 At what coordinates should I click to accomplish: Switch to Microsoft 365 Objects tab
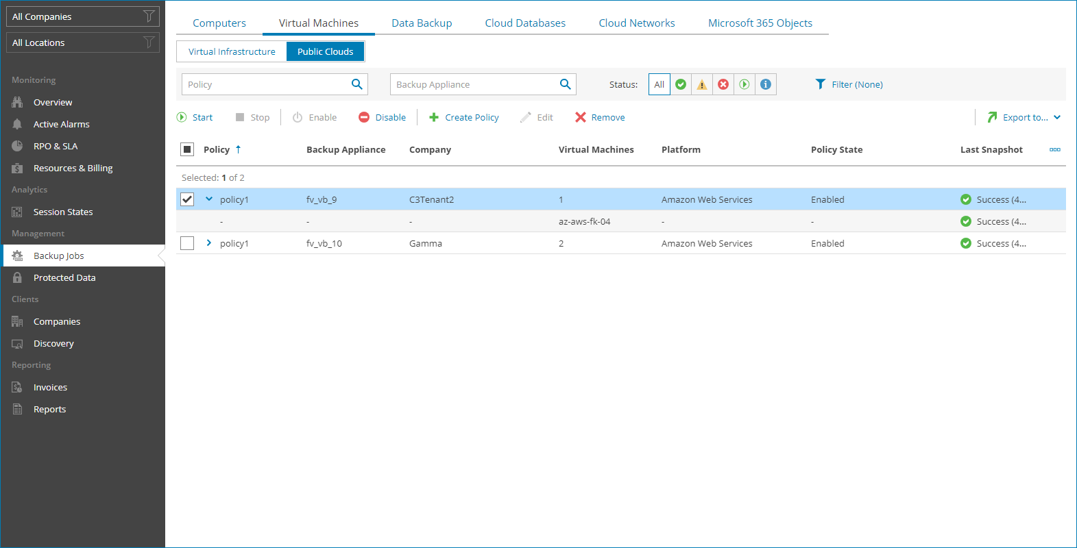point(760,23)
